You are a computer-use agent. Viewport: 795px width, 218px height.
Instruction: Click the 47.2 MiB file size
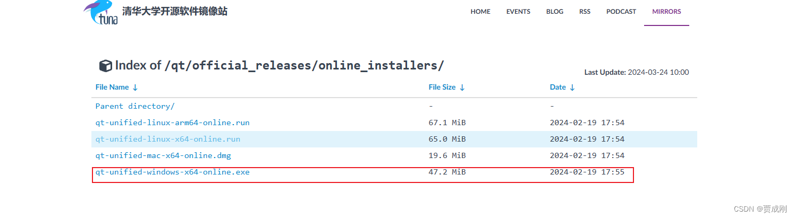pyautogui.click(x=447, y=172)
